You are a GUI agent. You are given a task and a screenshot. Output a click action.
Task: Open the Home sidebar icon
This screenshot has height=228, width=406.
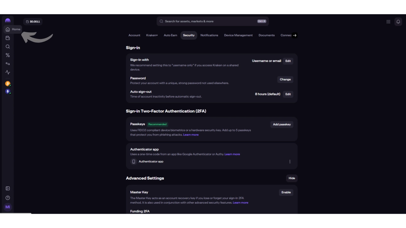coord(8,29)
